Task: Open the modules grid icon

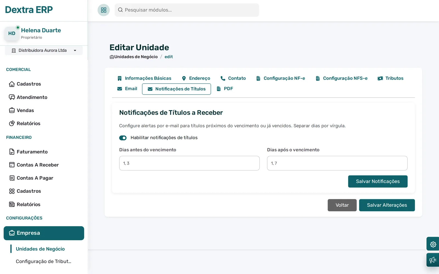Action: (103, 10)
